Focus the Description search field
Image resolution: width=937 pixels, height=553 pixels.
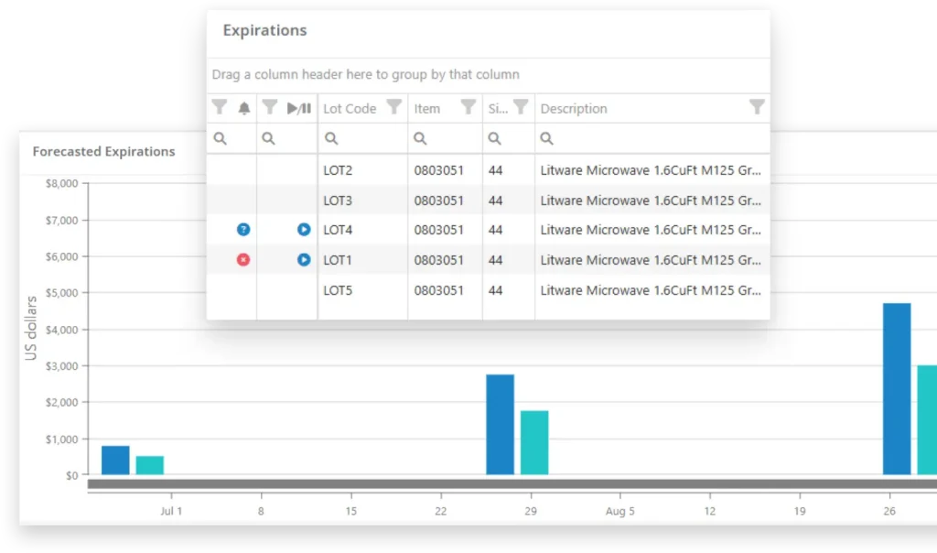(652, 138)
